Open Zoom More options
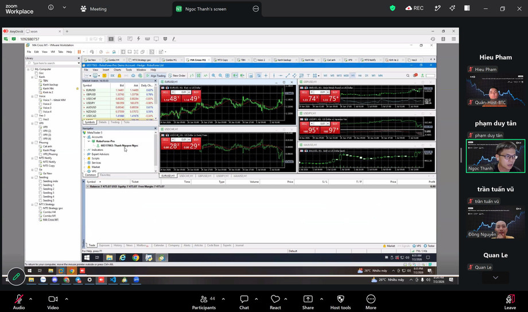This screenshot has height=312, width=528. (x=371, y=302)
